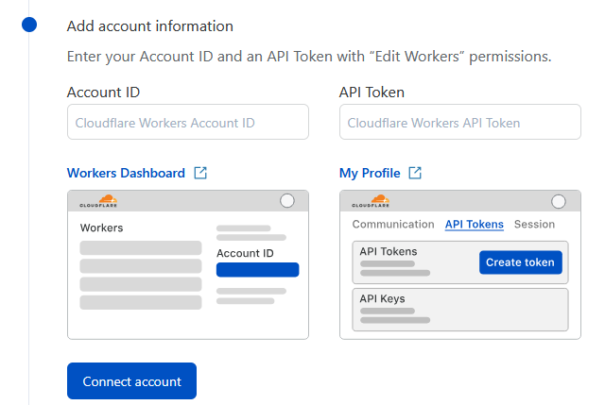Click the API Tokens tab in illustration

(475, 225)
